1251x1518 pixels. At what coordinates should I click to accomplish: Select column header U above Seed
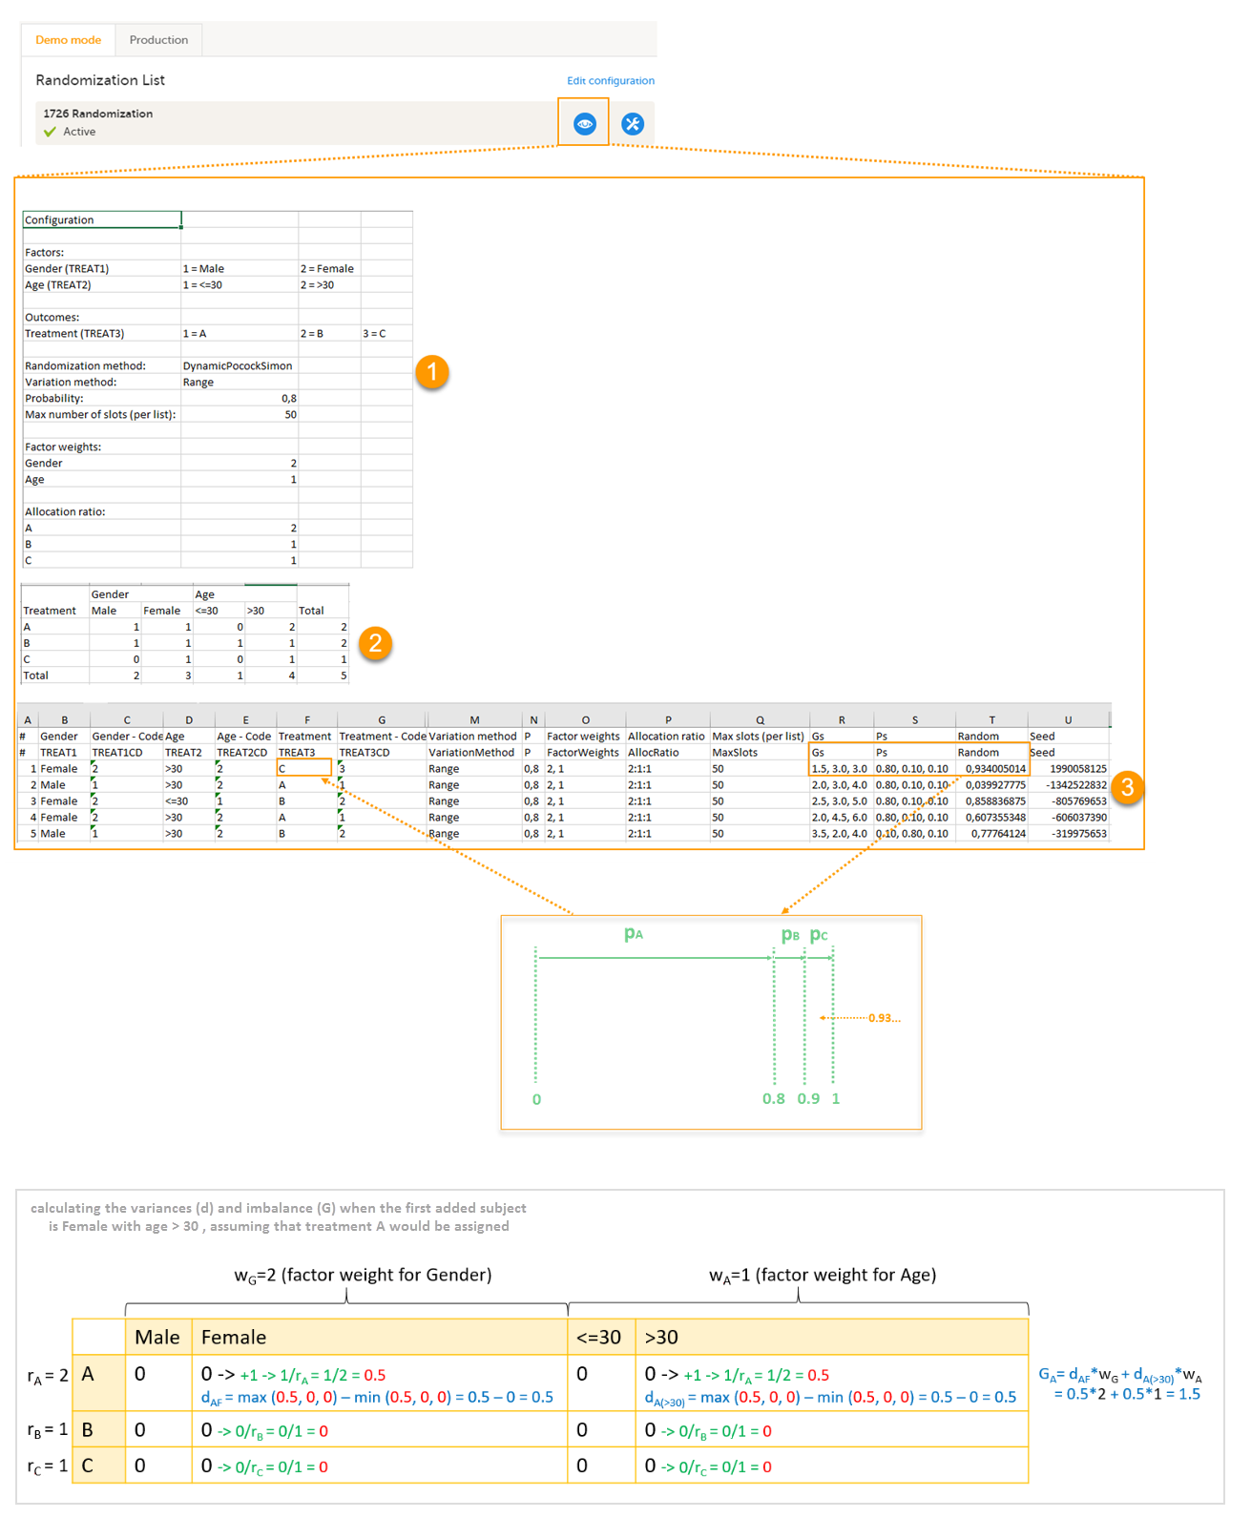(1068, 720)
